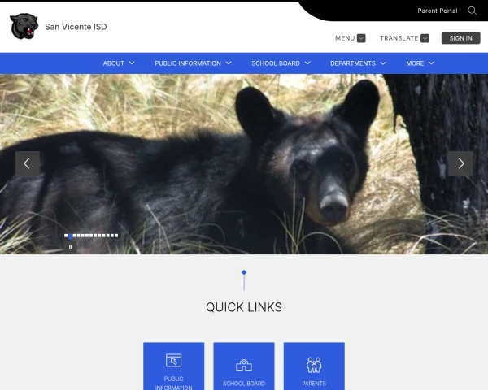Jump to the first slide indicator
Screen dimensions: 488x390
coord(66,236)
